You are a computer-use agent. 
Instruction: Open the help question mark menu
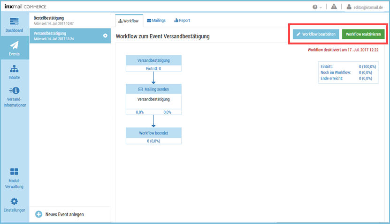[x=317, y=7]
